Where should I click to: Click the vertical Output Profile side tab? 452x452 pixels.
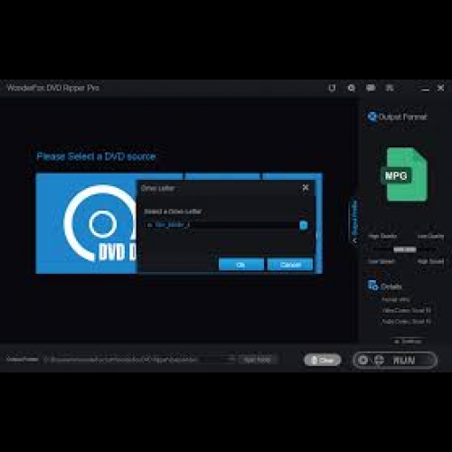click(354, 218)
